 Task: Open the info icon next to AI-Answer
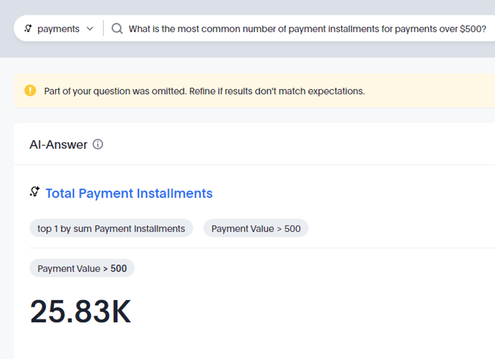[x=98, y=144]
